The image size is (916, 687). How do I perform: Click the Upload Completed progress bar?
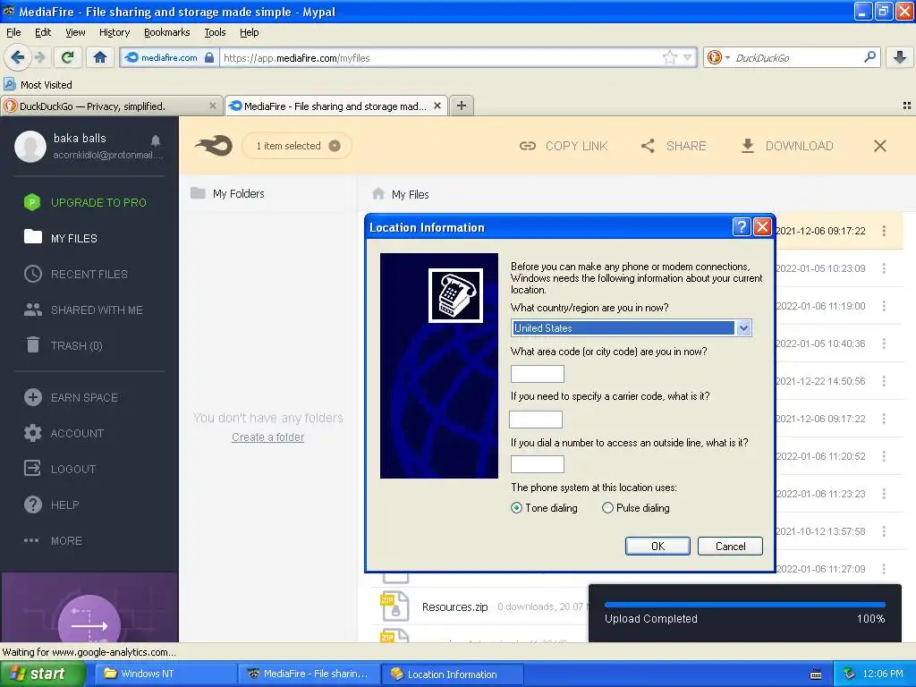tap(745, 605)
